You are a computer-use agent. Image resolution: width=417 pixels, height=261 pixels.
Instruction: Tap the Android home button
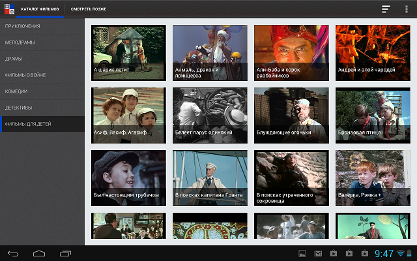click(x=39, y=254)
